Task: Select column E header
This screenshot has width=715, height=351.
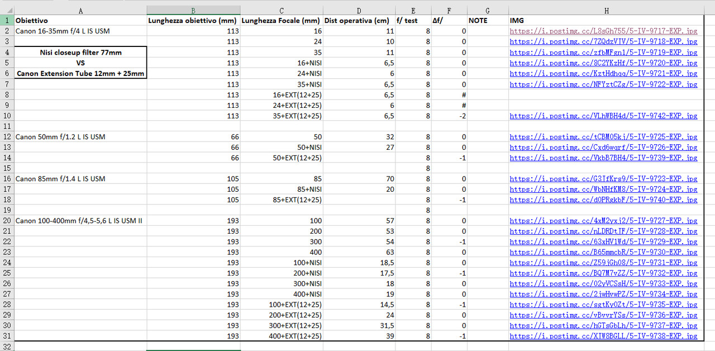Action: click(x=413, y=11)
